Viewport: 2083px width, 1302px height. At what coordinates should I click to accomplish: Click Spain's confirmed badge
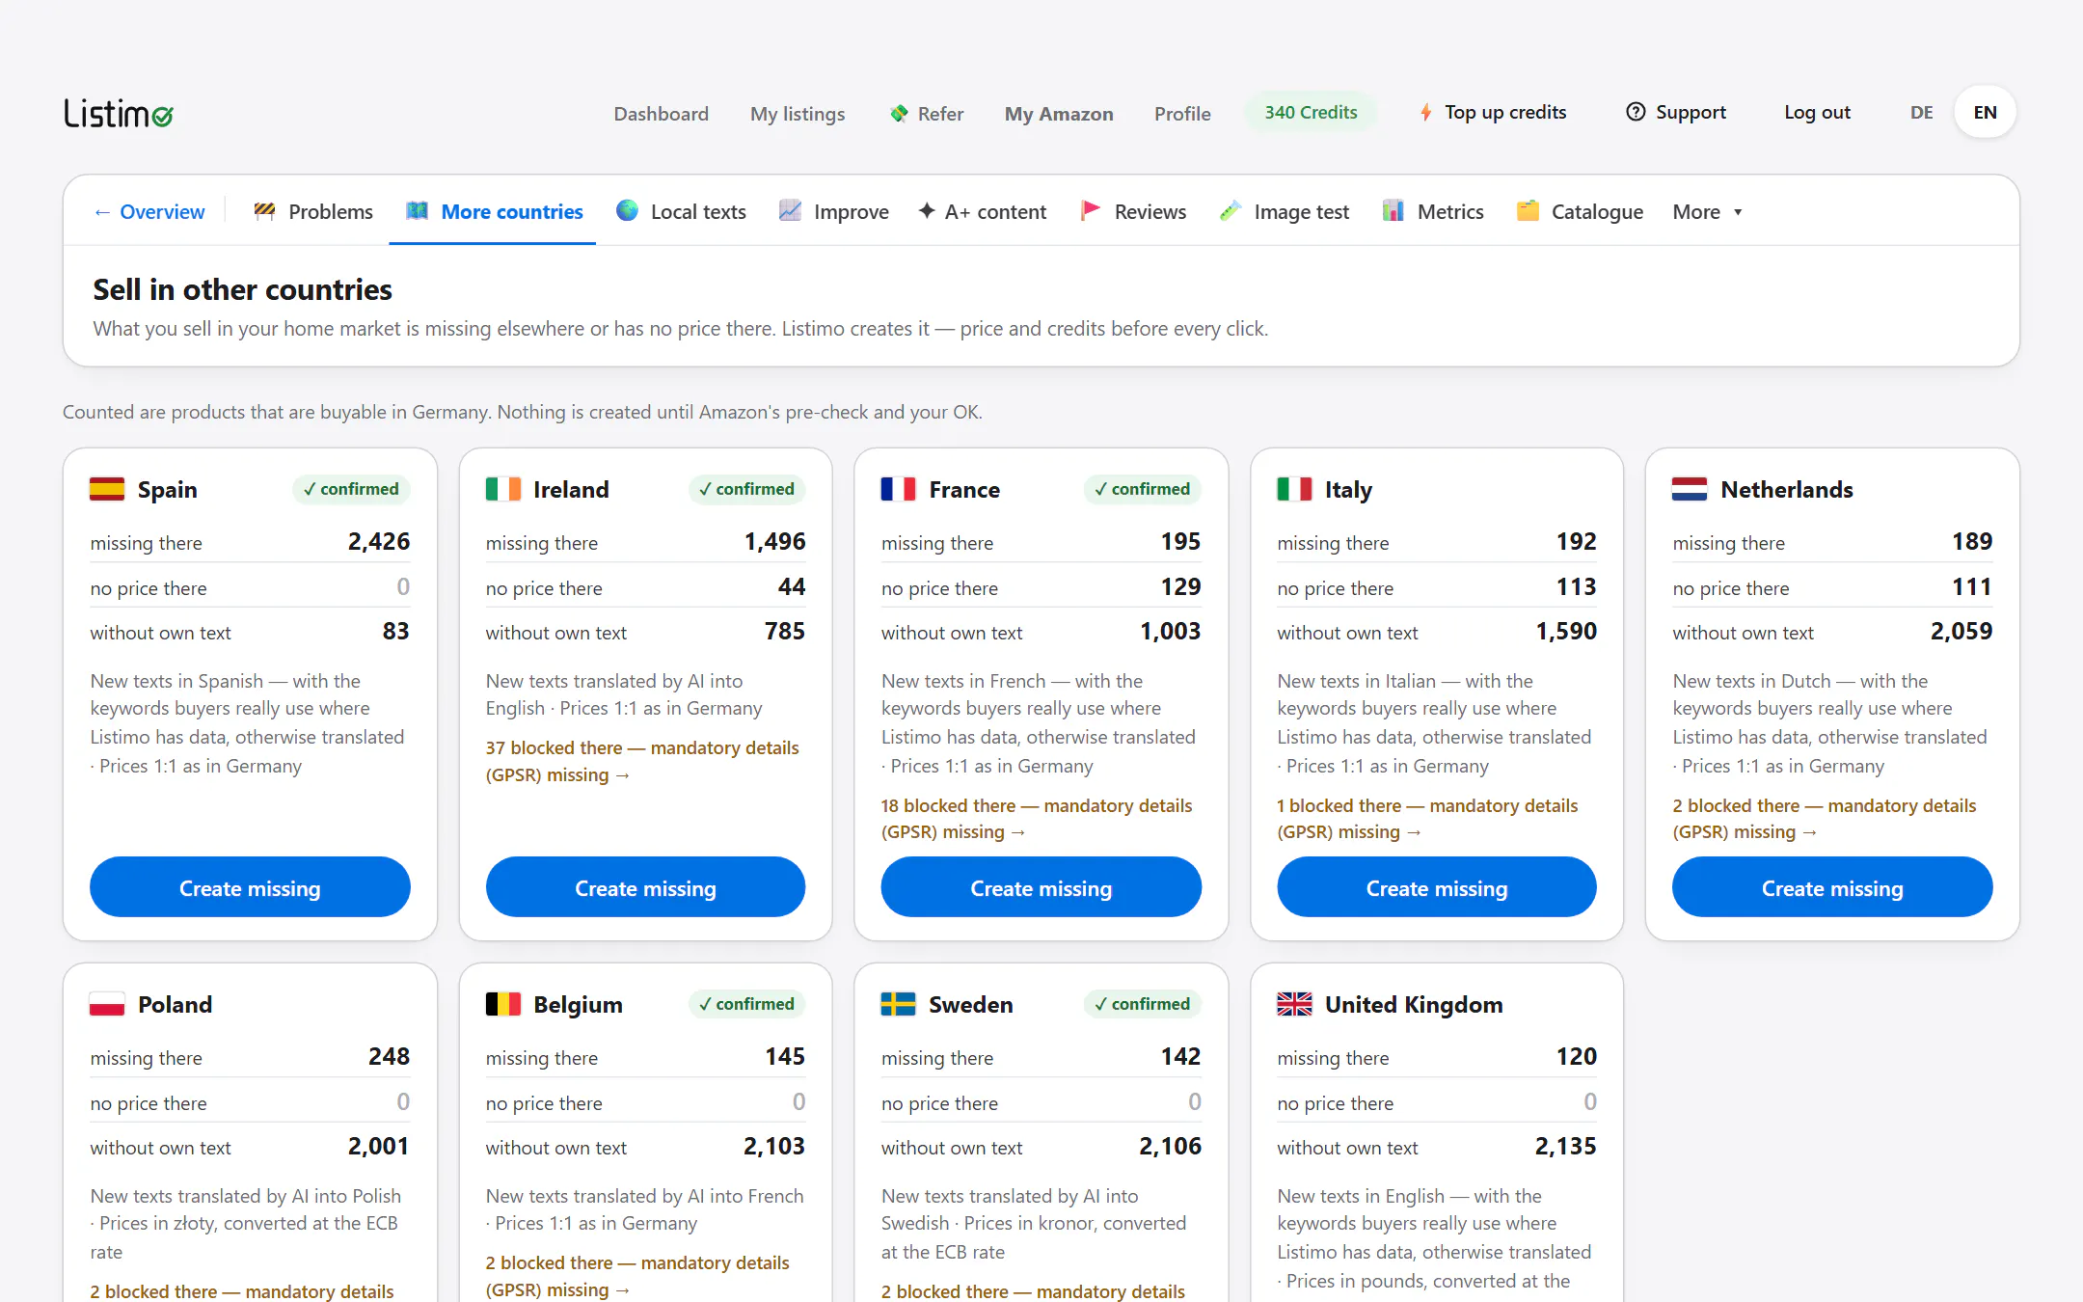[x=351, y=489]
